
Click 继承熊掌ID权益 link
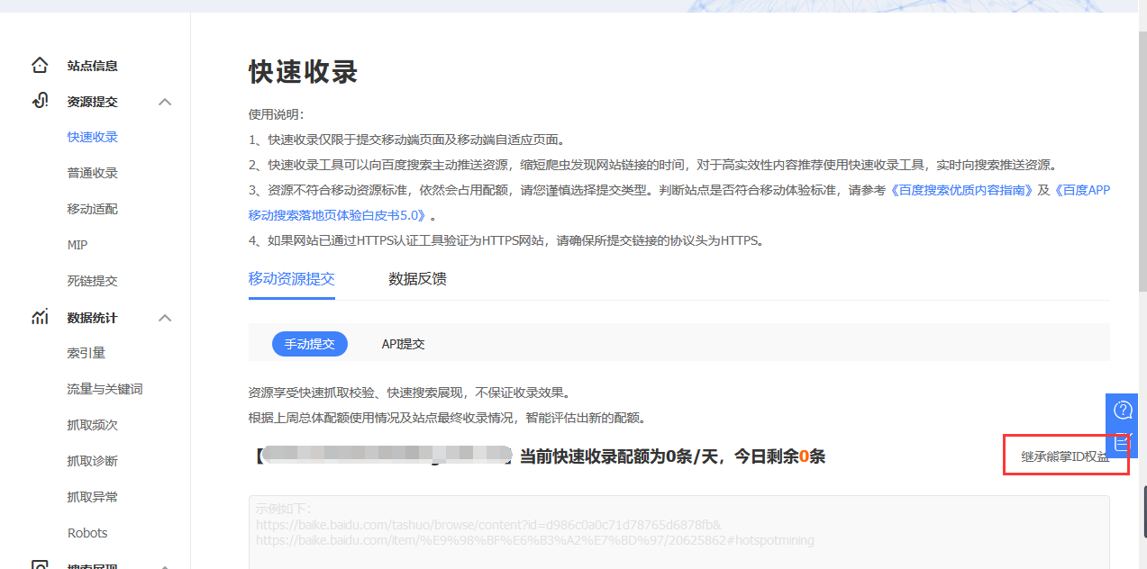(x=1064, y=456)
